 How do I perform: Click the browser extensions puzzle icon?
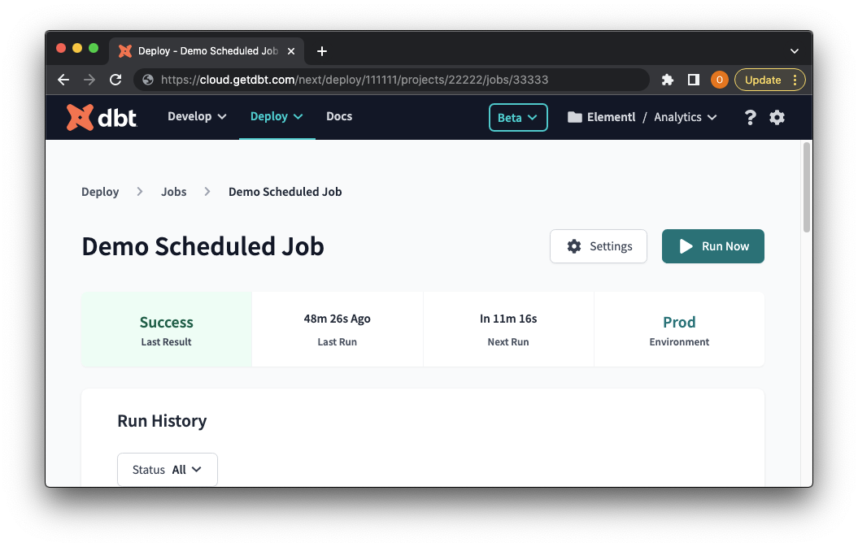tap(668, 80)
